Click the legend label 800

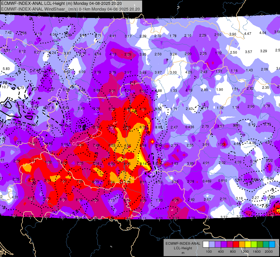pyautogui.click(x=233, y=252)
